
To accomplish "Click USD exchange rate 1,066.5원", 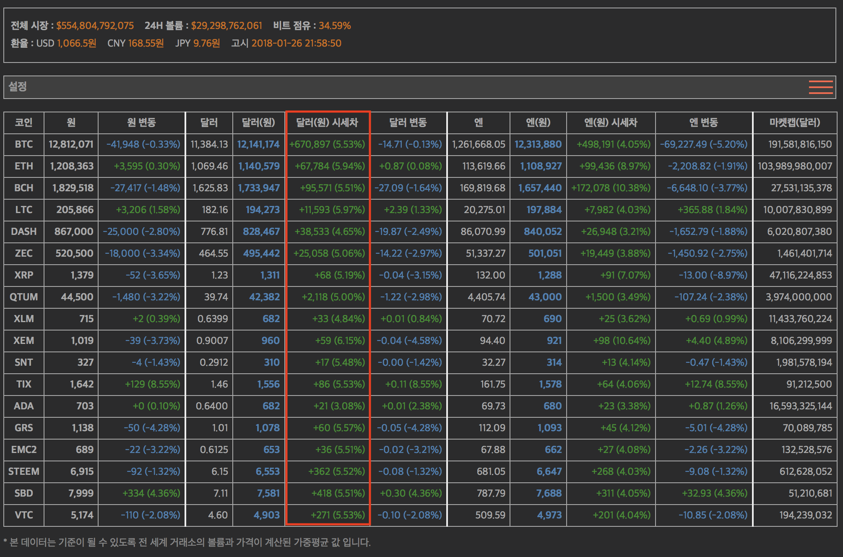I will (x=77, y=43).
